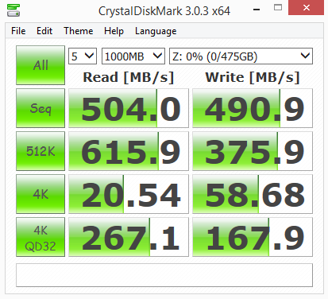This screenshot has height=299, width=328.
Task: Select the 4K read result 20.54
Action: pos(129,194)
